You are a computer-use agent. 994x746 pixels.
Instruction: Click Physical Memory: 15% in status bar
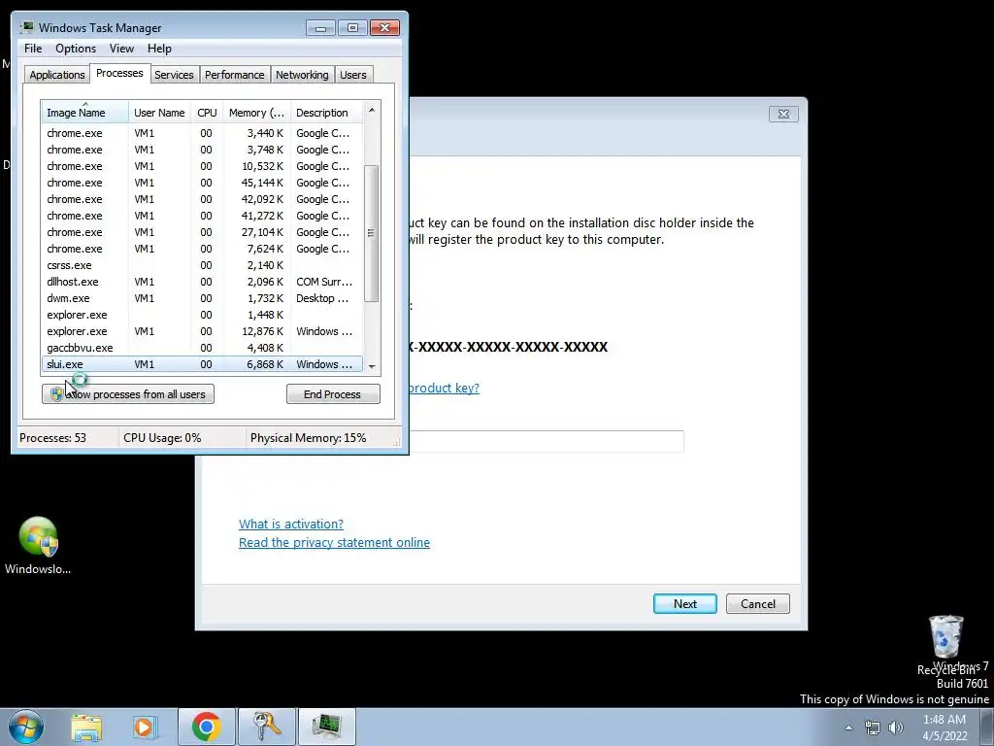308,438
